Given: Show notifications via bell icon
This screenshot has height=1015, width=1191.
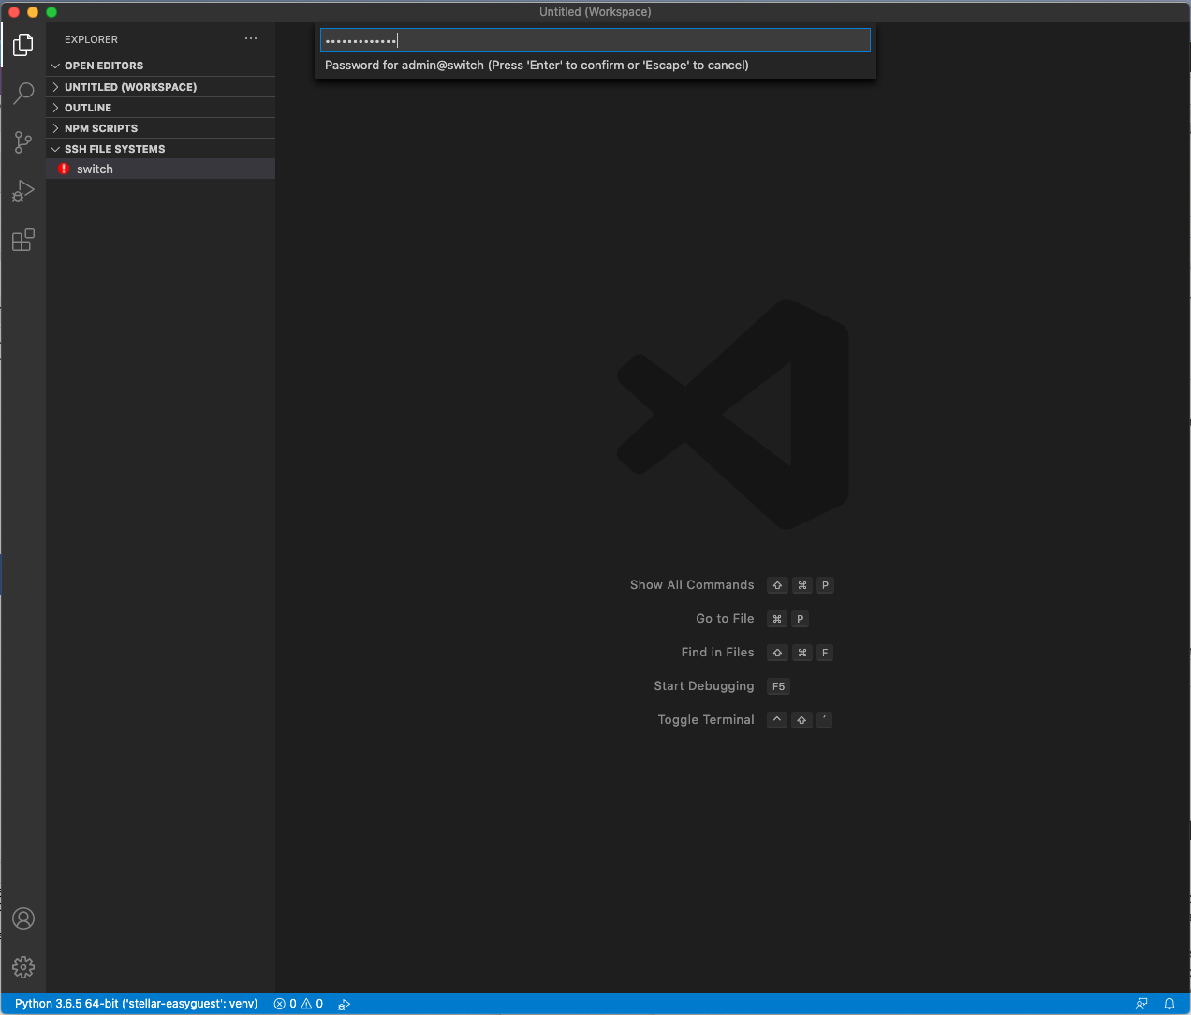Looking at the screenshot, I should tap(1169, 1004).
